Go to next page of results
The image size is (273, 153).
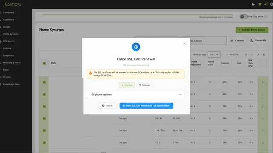tap(258, 55)
